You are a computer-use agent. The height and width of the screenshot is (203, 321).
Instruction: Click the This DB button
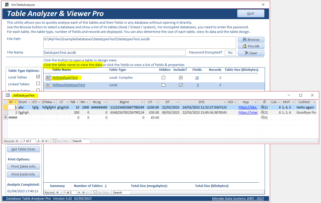coord(251,46)
